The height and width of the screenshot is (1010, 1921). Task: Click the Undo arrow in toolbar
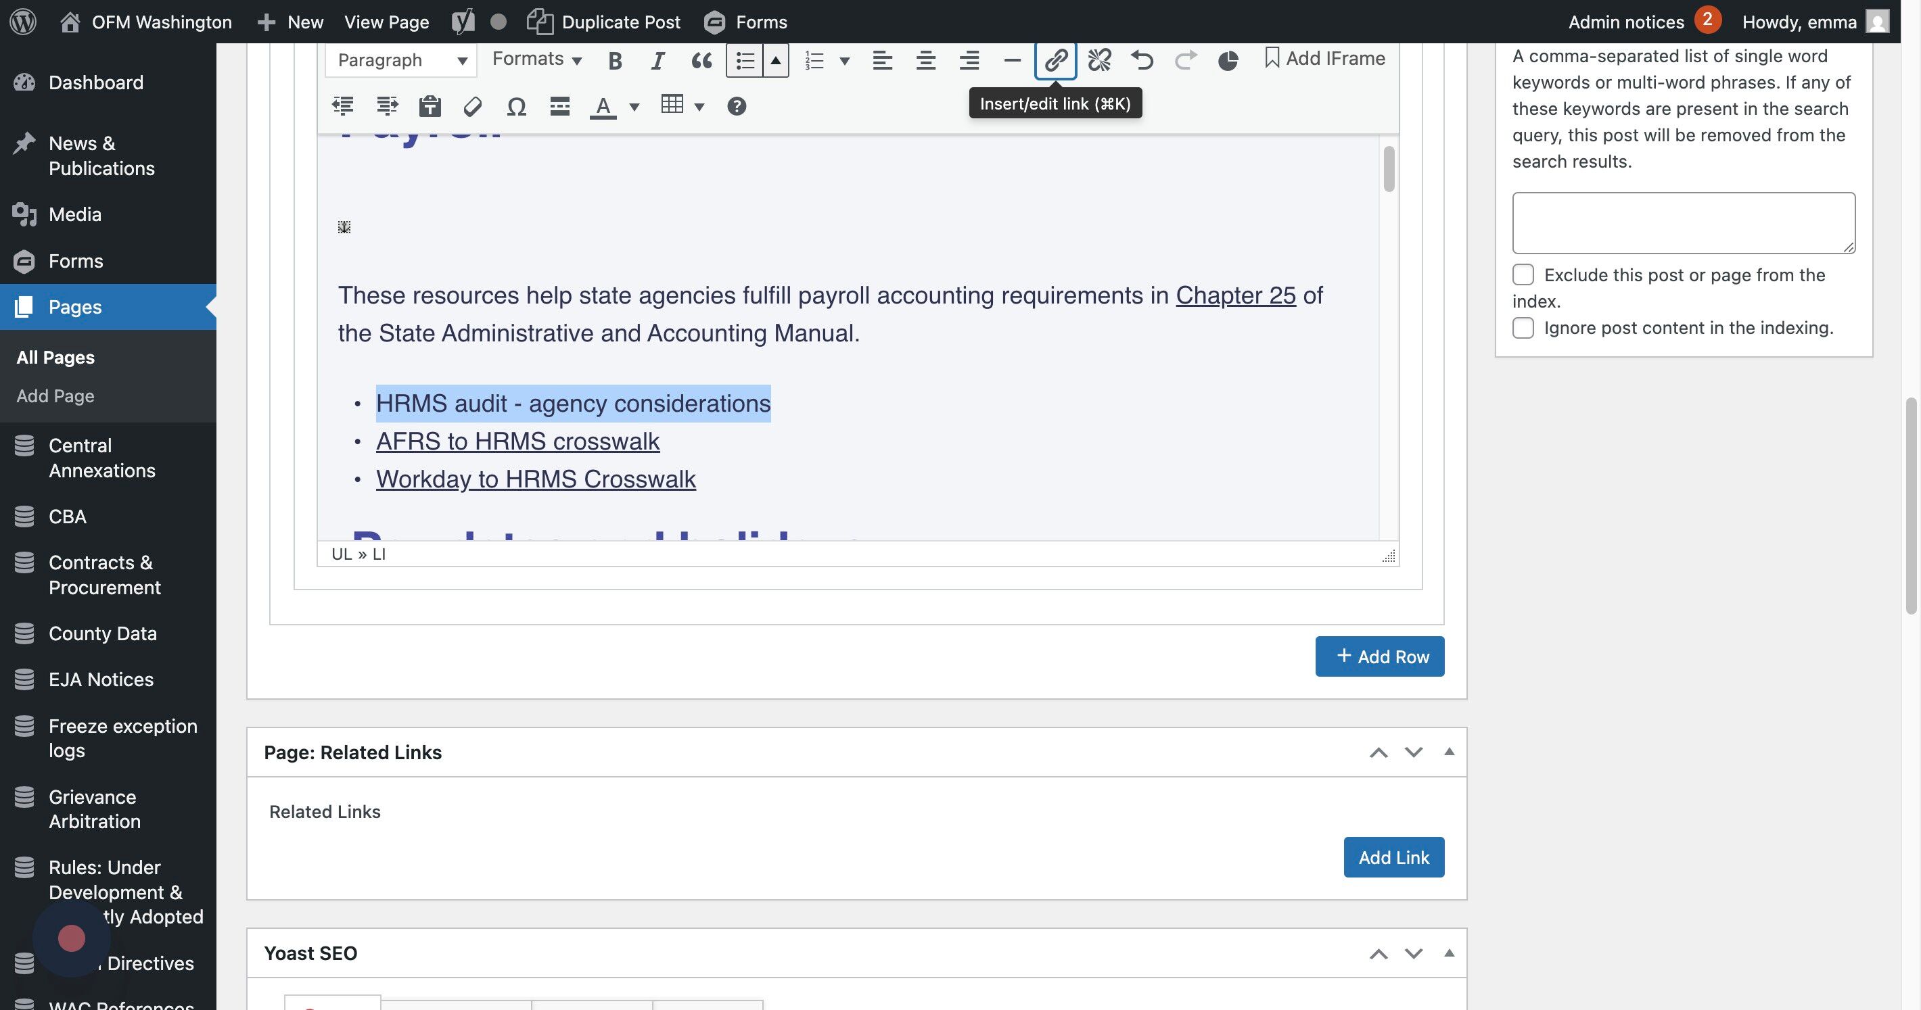1142,59
